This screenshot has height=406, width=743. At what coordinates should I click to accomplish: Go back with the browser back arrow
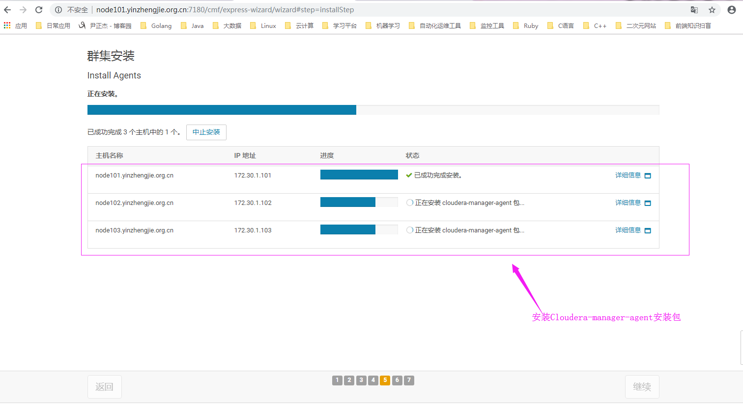[x=7, y=10]
